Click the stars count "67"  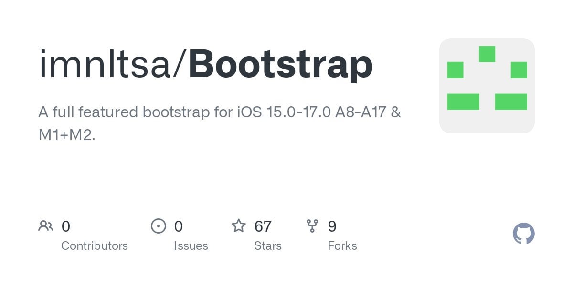pos(263,226)
